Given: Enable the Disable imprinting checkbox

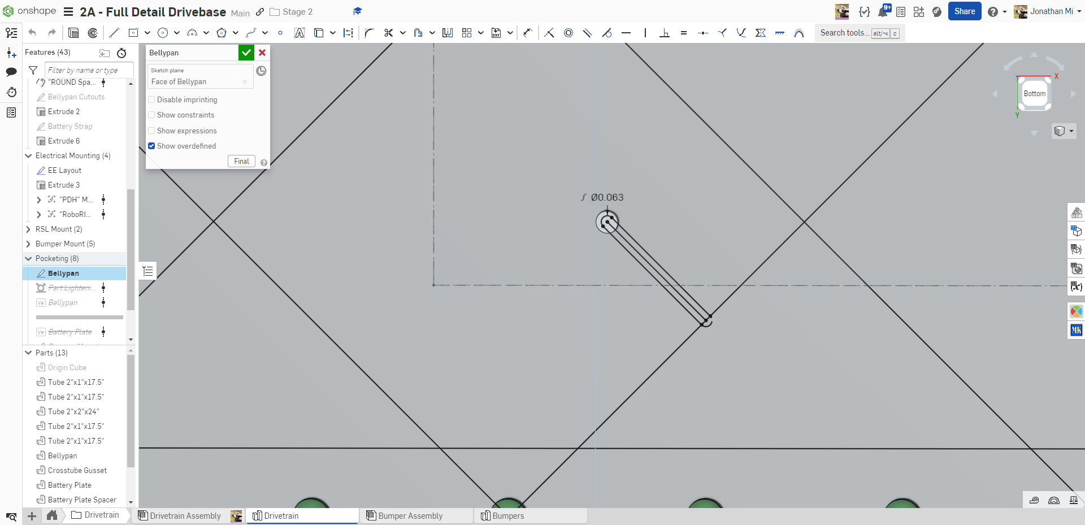Looking at the screenshot, I should [x=151, y=99].
